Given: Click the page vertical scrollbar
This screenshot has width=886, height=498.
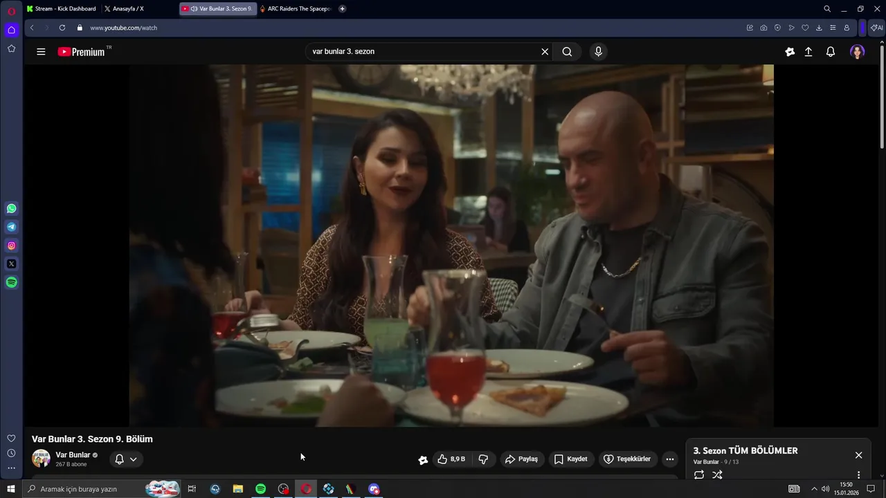Looking at the screenshot, I should pos(882,97).
